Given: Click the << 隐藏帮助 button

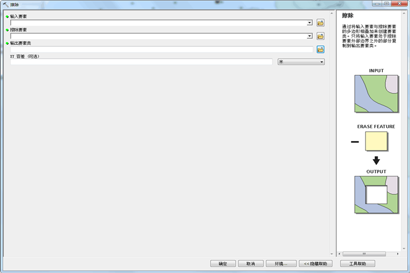Looking at the screenshot, I should point(316,264).
